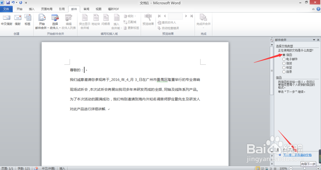321x170 pixels.
Task: Open the Undo history dropdown arrow
Action: pyautogui.click(x=17, y=3)
